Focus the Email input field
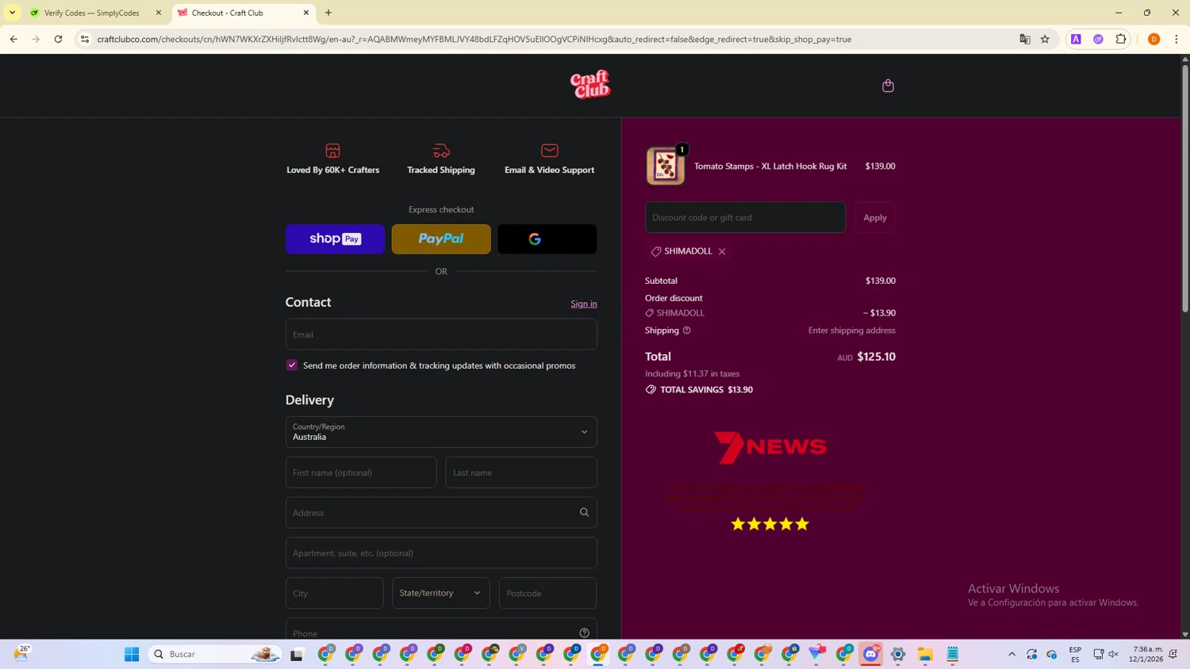Screen dimensions: 1190x669 tap(441, 334)
